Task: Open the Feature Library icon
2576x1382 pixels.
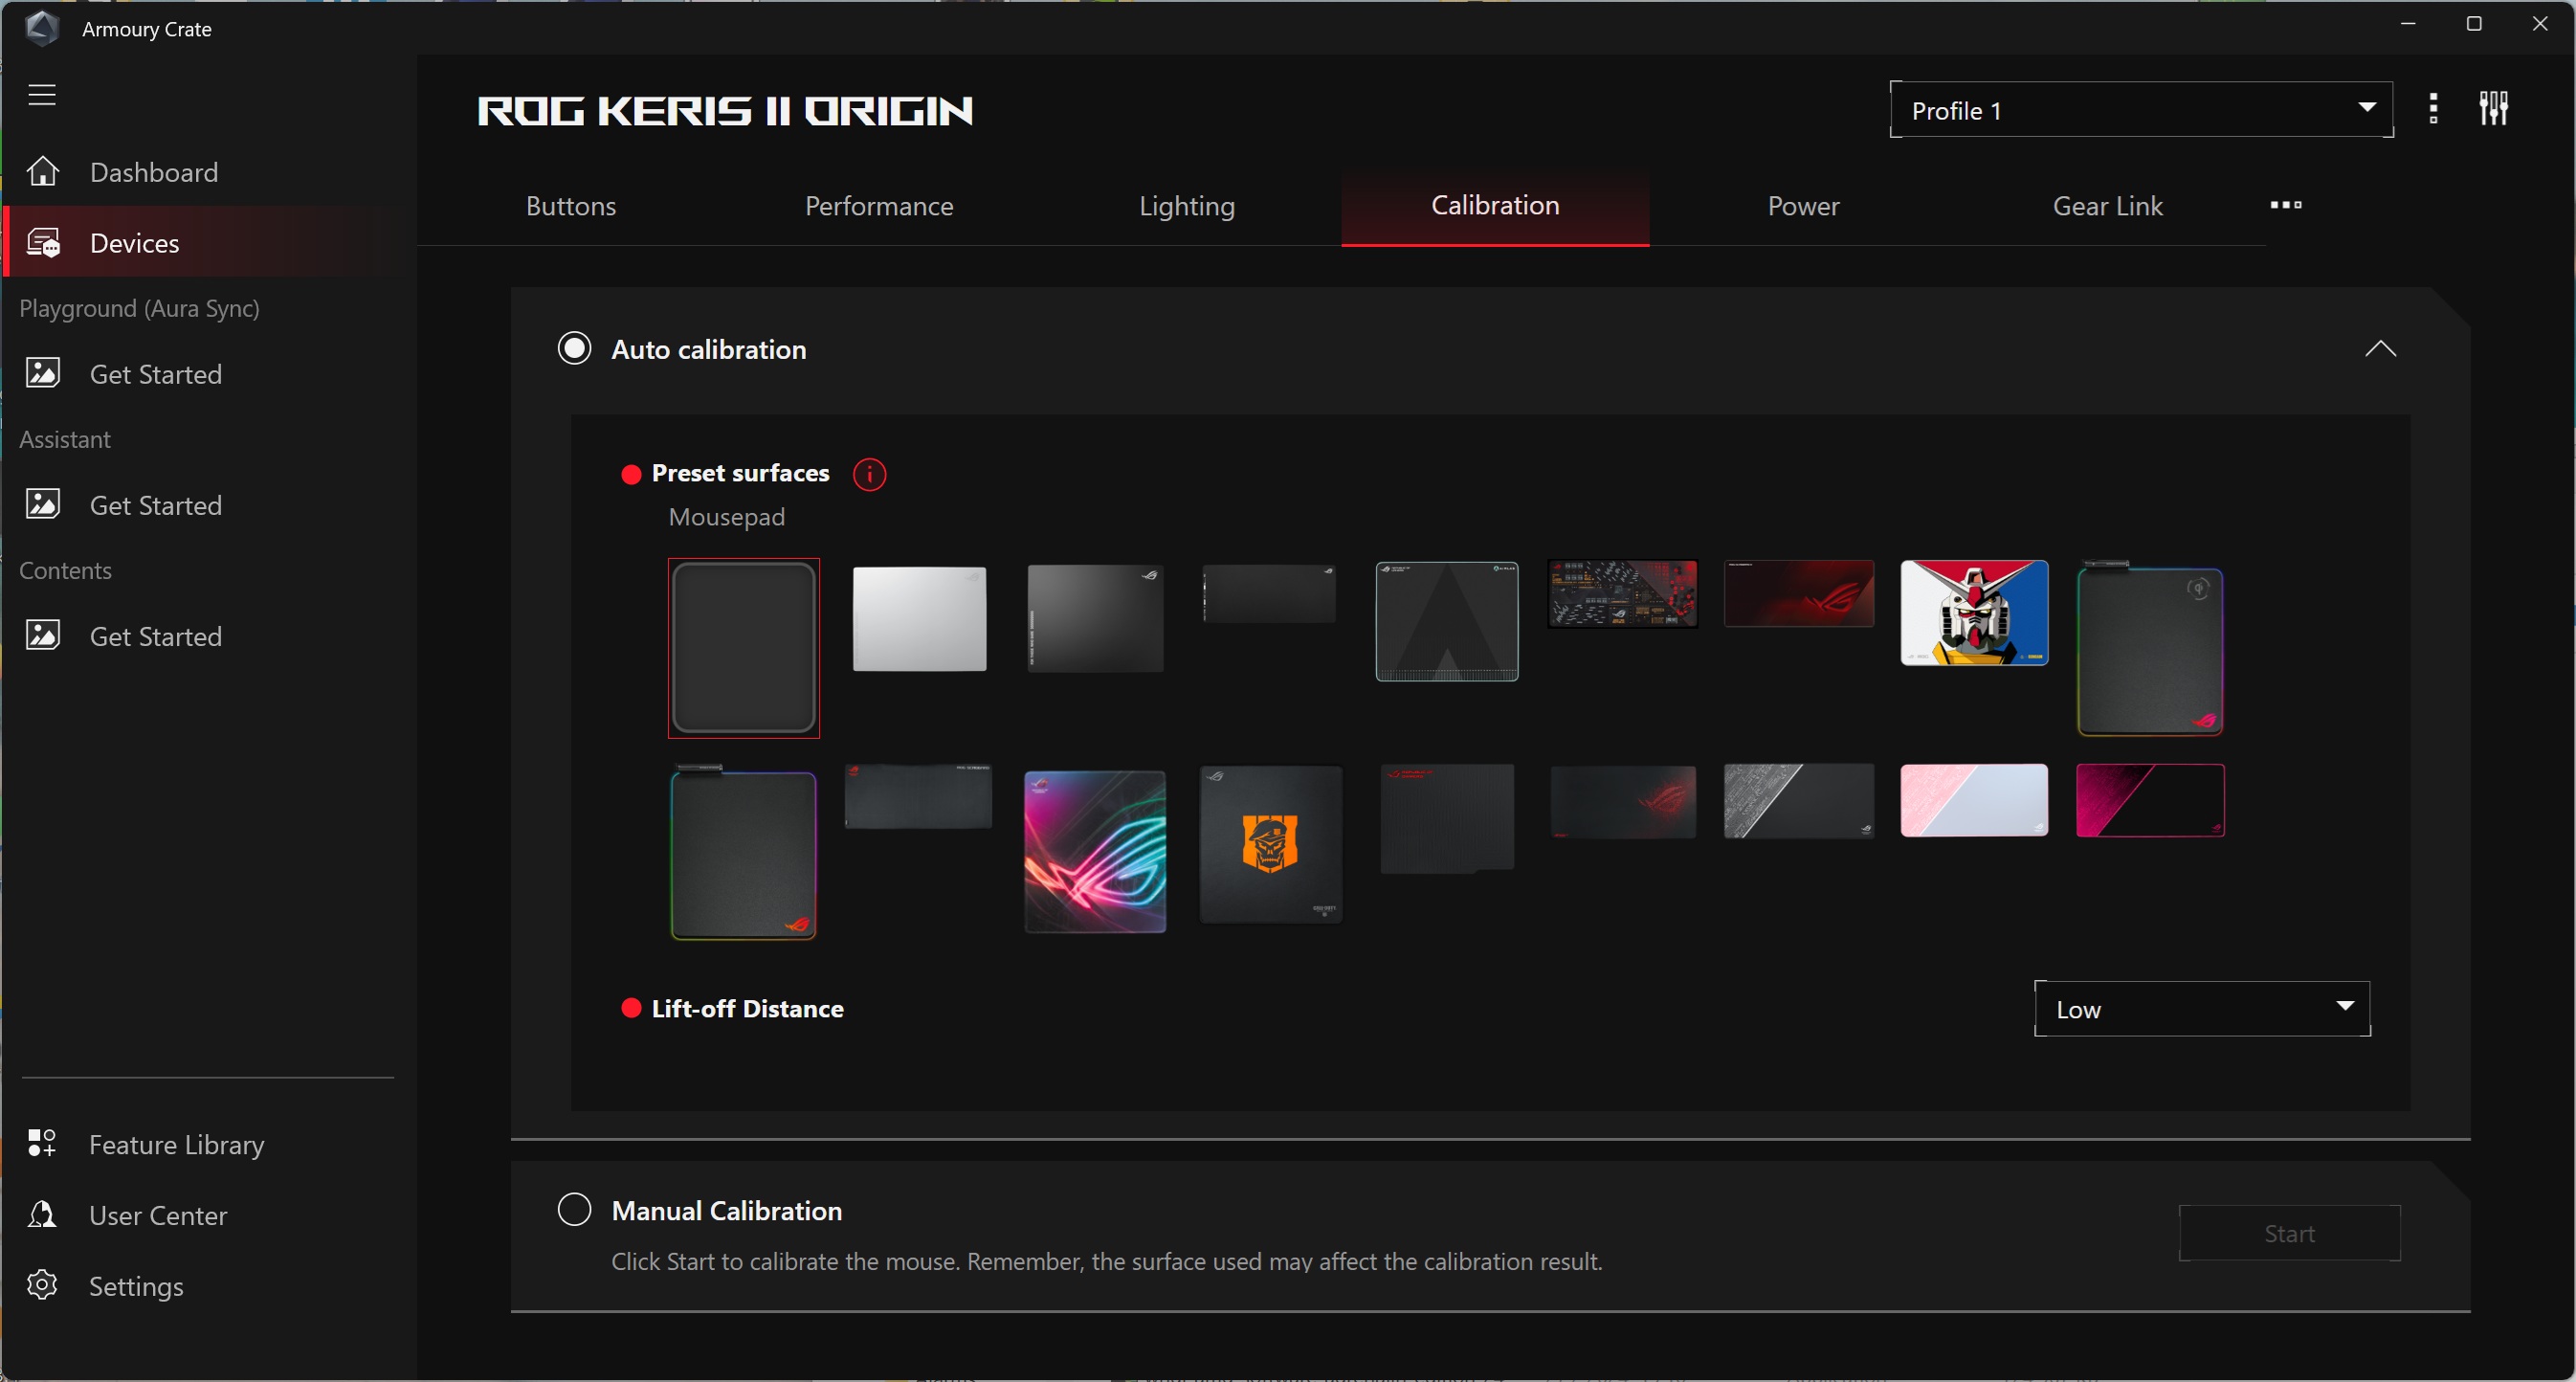Action: pyautogui.click(x=42, y=1143)
